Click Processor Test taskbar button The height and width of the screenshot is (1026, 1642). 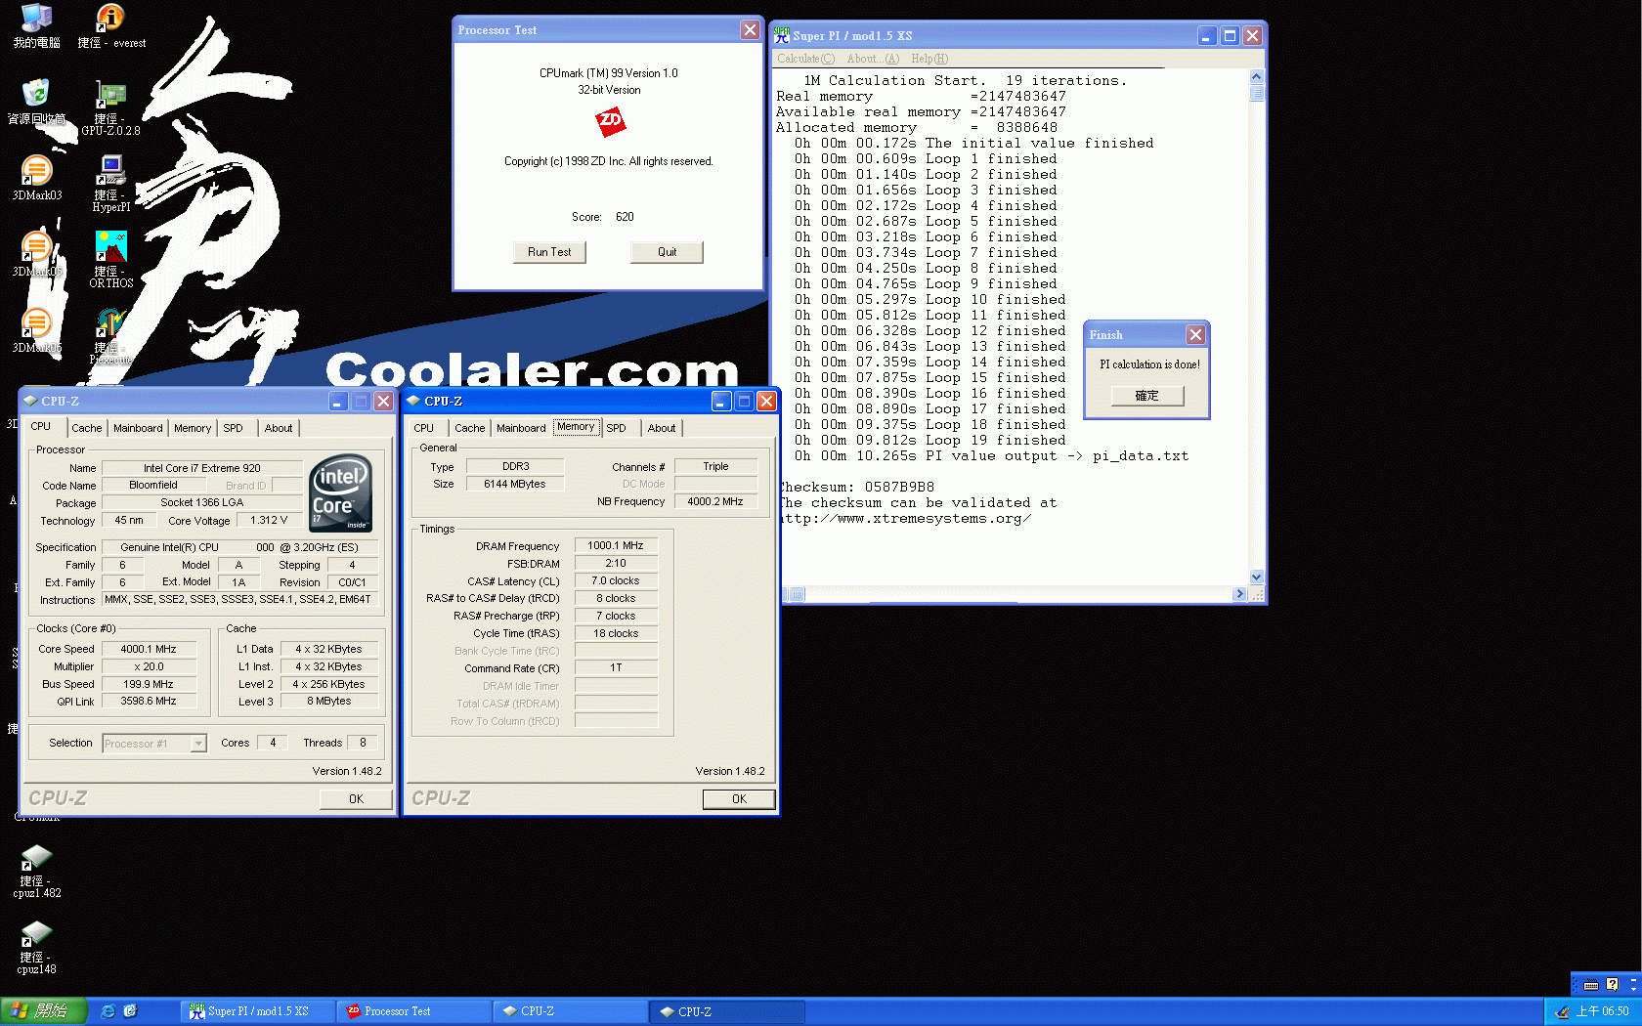pyautogui.click(x=414, y=1011)
